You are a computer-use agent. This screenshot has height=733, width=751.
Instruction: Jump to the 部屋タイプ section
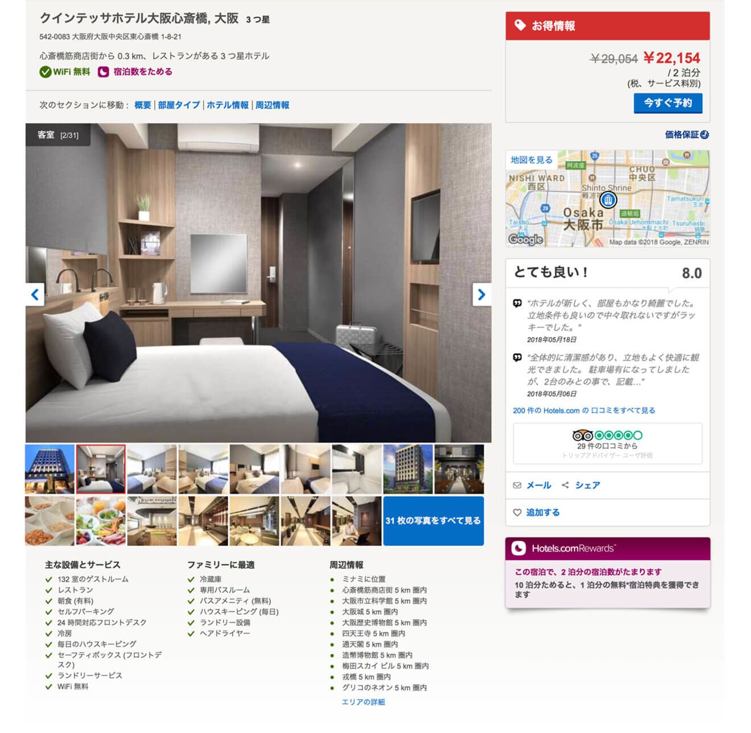click(179, 105)
